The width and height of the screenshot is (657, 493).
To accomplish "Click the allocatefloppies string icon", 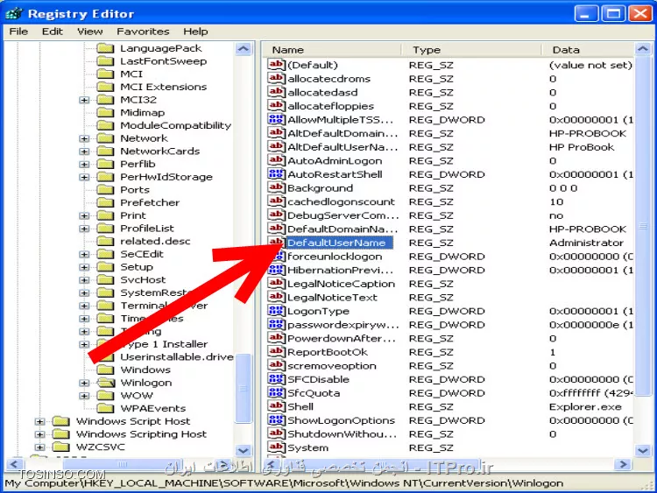I will pos(276,106).
